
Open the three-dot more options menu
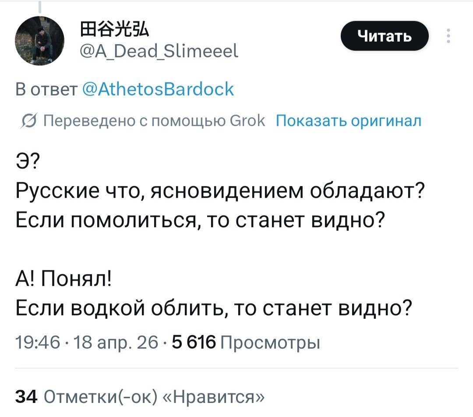coord(448,36)
